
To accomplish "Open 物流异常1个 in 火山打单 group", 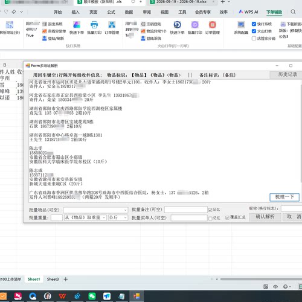I will (153, 31).
